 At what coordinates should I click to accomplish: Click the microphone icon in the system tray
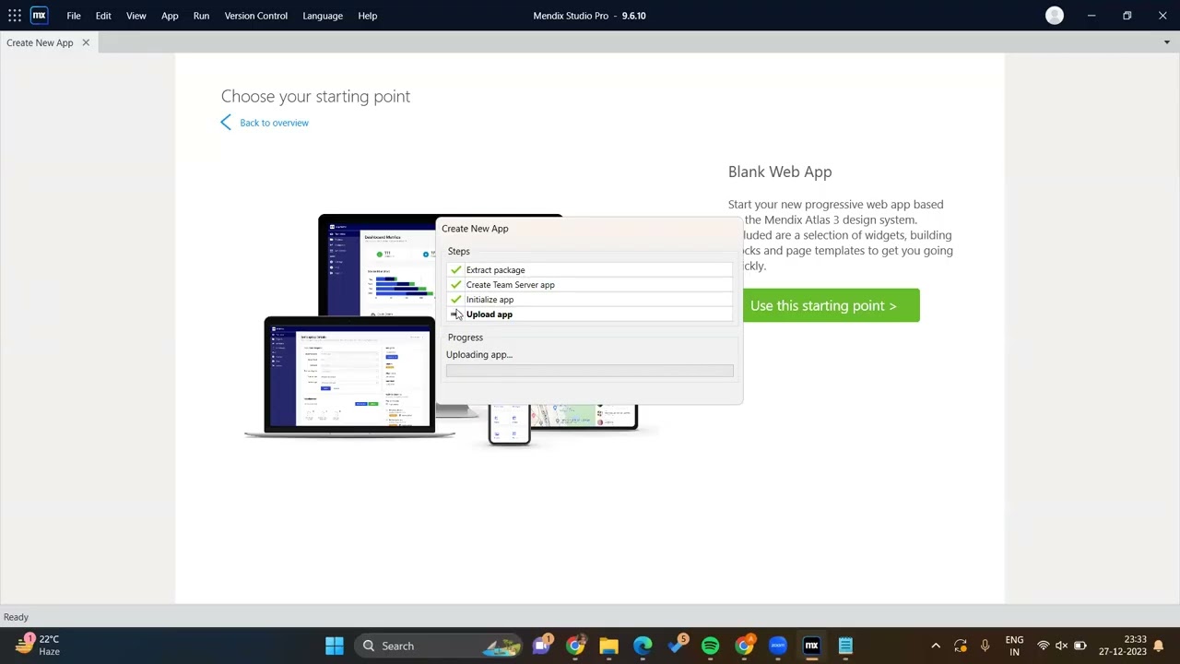point(985,646)
